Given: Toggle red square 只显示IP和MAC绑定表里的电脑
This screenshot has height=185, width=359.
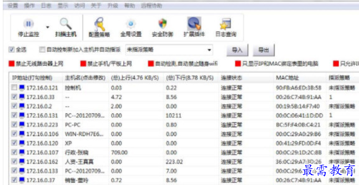Looking at the screenshot, I should coord(238,64).
